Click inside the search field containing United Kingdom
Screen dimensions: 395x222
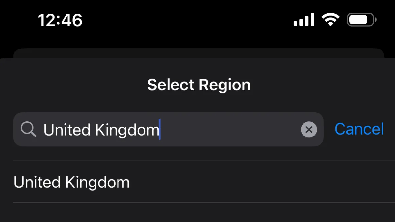(x=168, y=129)
